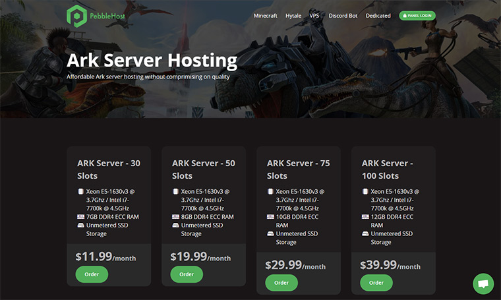Select 'ARK Server - 30 Slots' title
This screenshot has width=501, height=300.
[109, 169]
